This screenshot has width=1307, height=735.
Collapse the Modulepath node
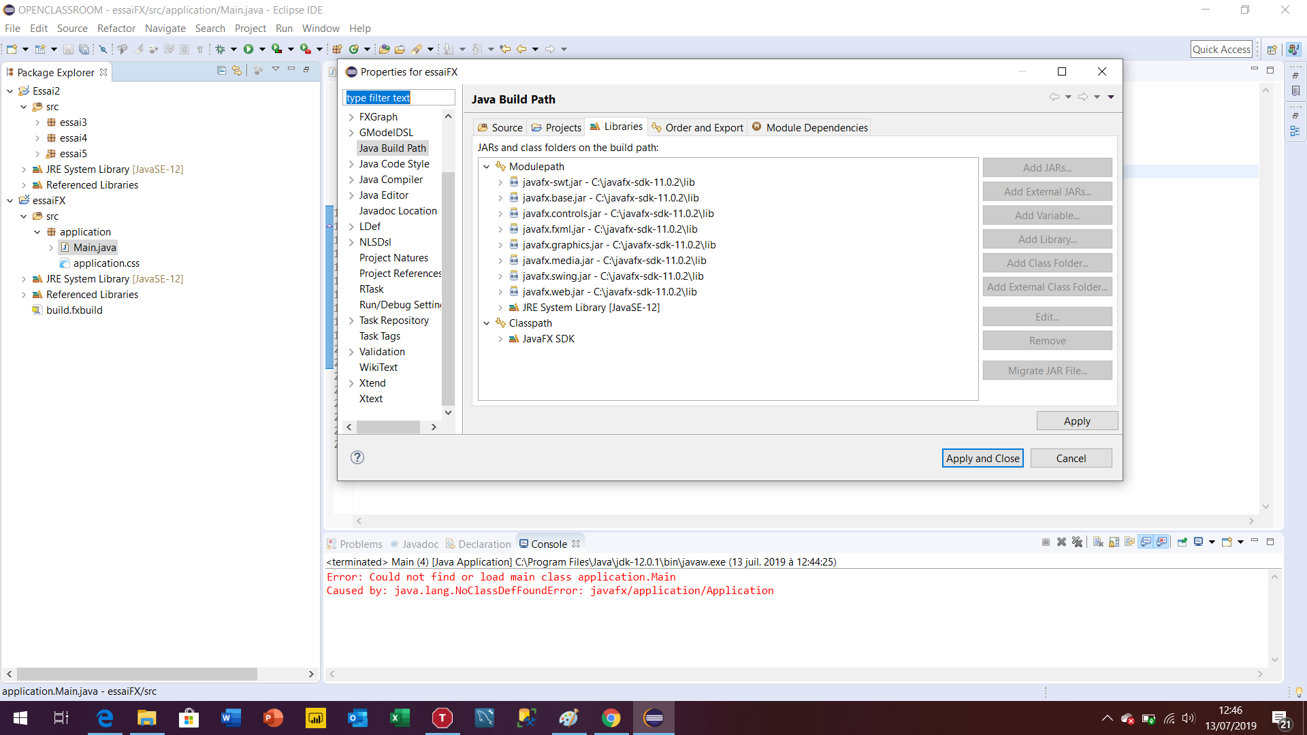click(487, 167)
